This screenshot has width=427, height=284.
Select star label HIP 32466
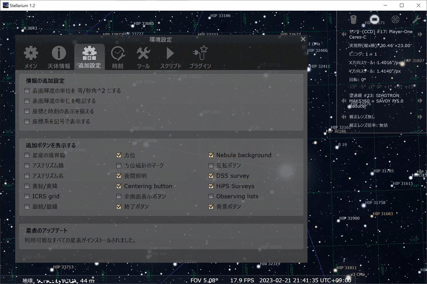(317, 51)
